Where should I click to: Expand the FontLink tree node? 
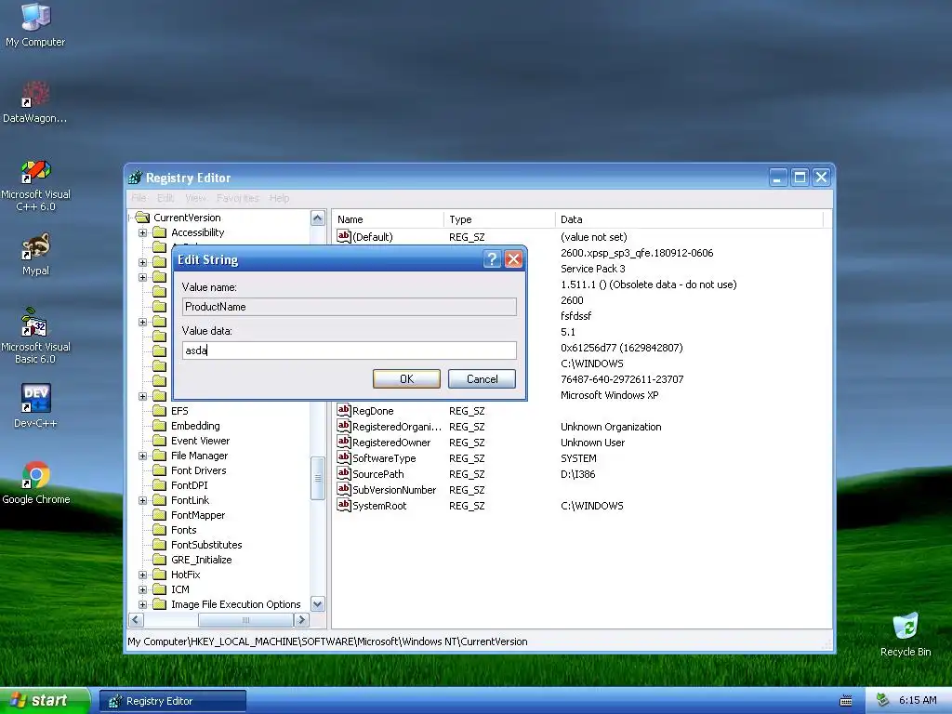pyautogui.click(x=142, y=500)
